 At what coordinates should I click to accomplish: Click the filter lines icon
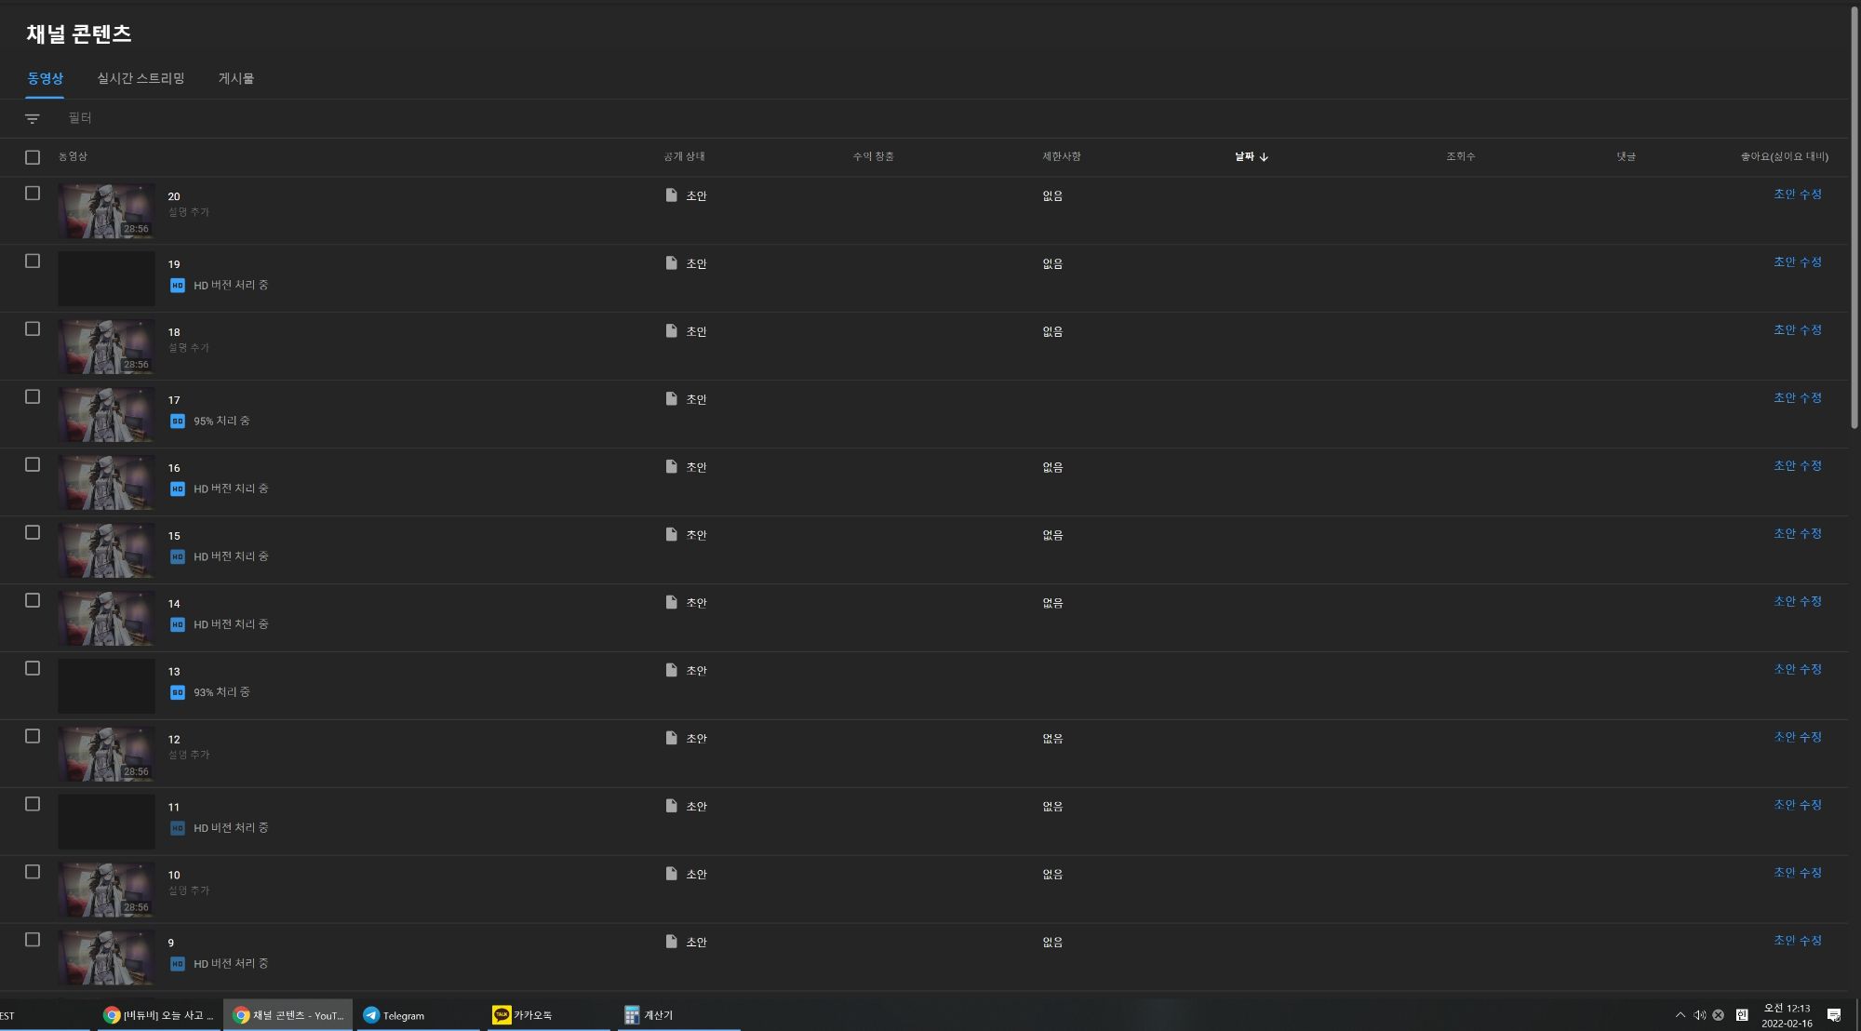point(33,119)
